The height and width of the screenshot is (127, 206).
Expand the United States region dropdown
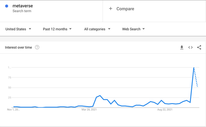(x=18, y=29)
